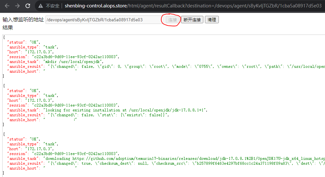This screenshot has width=325, height=177.
Task: Click the 结果 results heading
Action: click(8, 28)
